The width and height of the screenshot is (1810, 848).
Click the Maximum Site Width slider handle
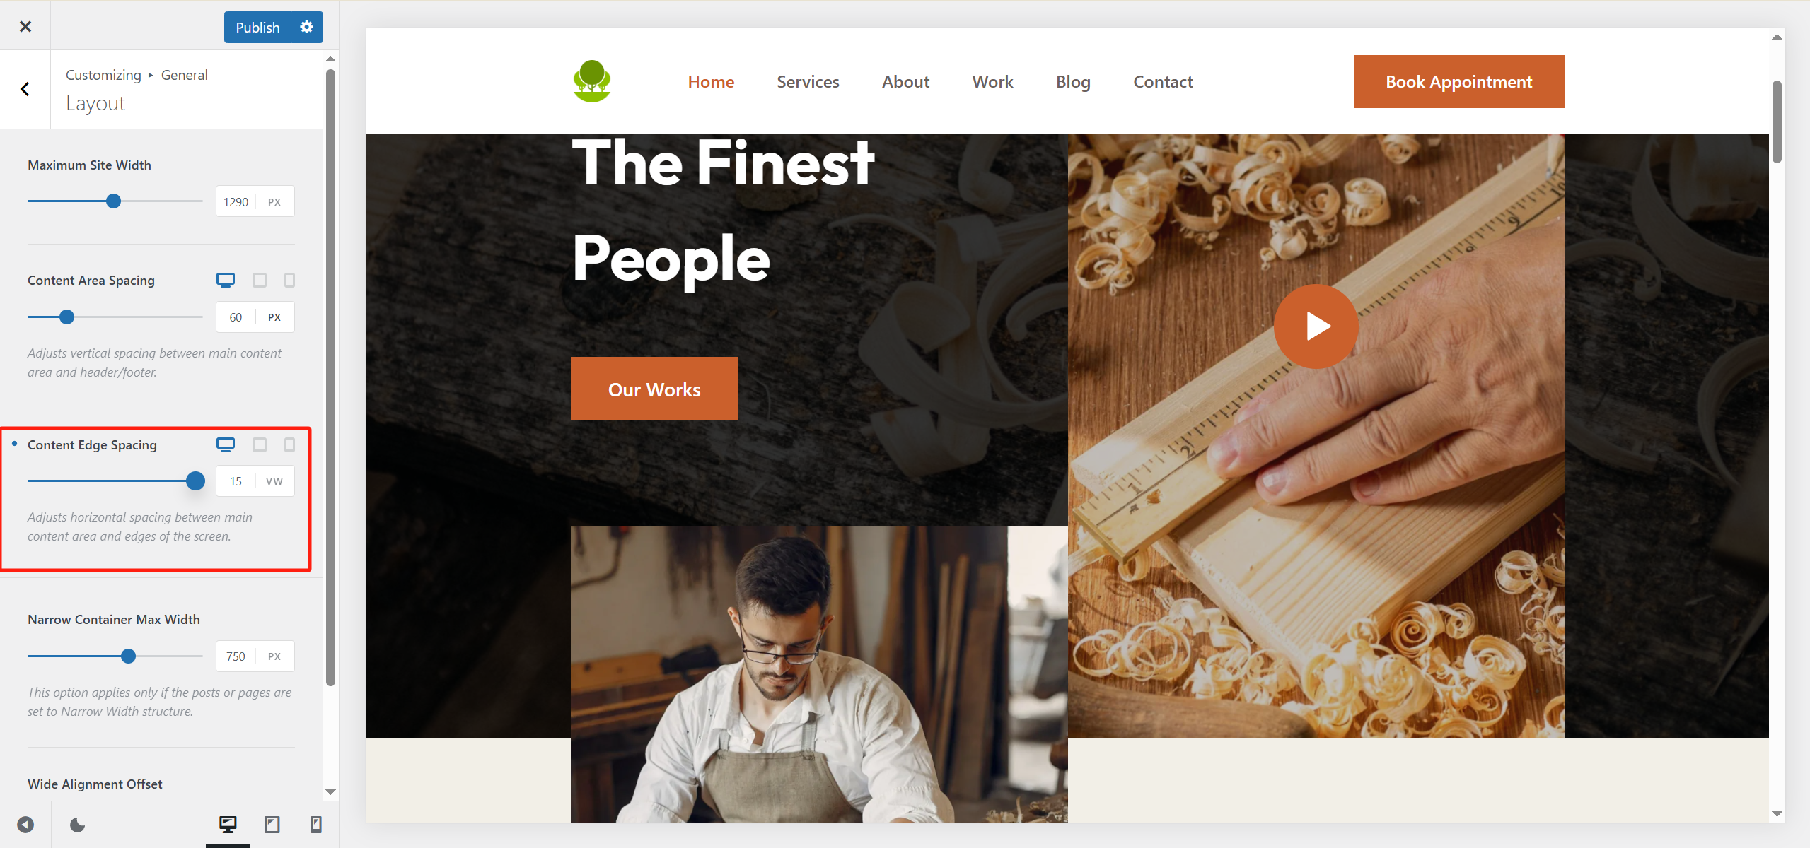tap(113, 201)
